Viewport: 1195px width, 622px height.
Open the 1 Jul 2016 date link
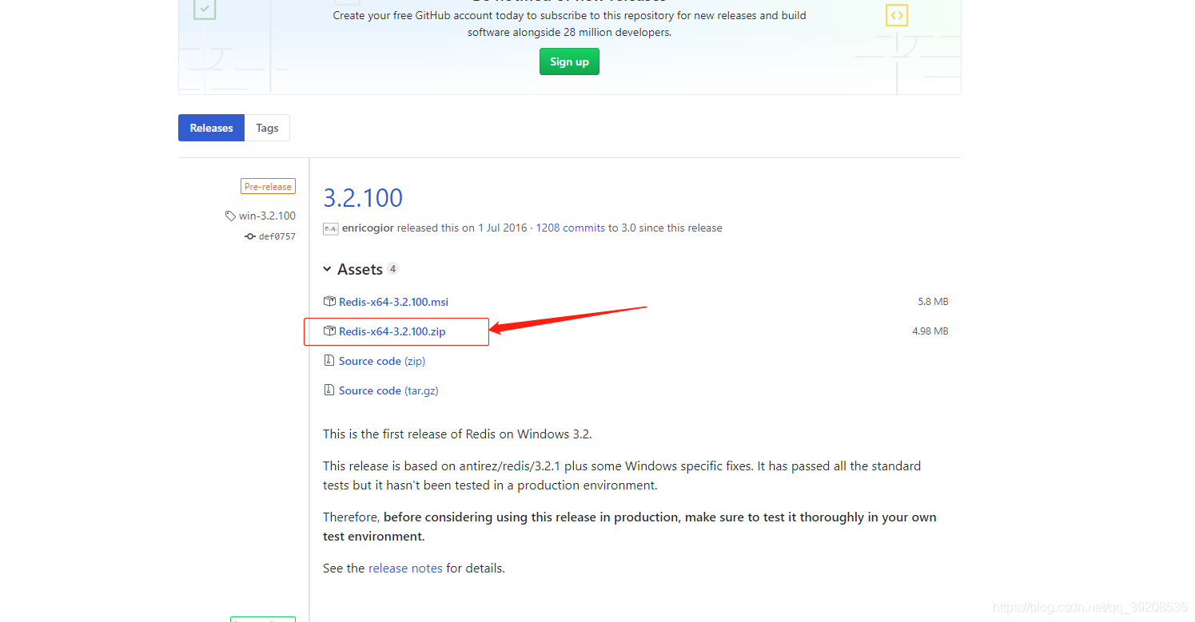click(x=503, y=228)
